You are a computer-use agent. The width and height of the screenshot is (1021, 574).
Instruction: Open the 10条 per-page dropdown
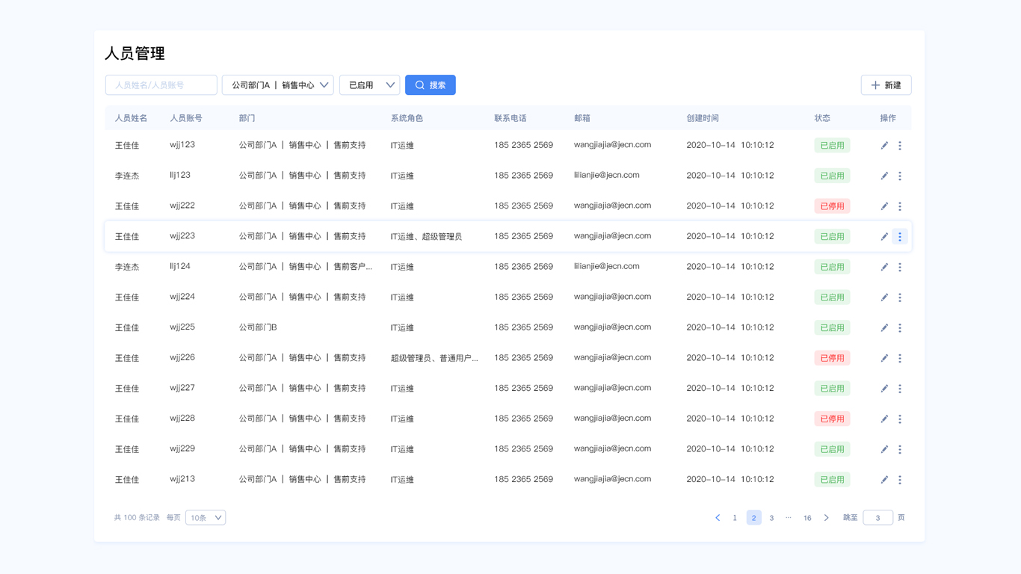(x=206, y=517)
